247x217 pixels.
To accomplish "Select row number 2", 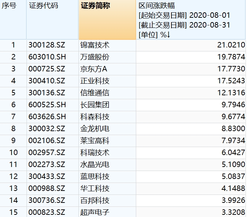I will point(13,57).
